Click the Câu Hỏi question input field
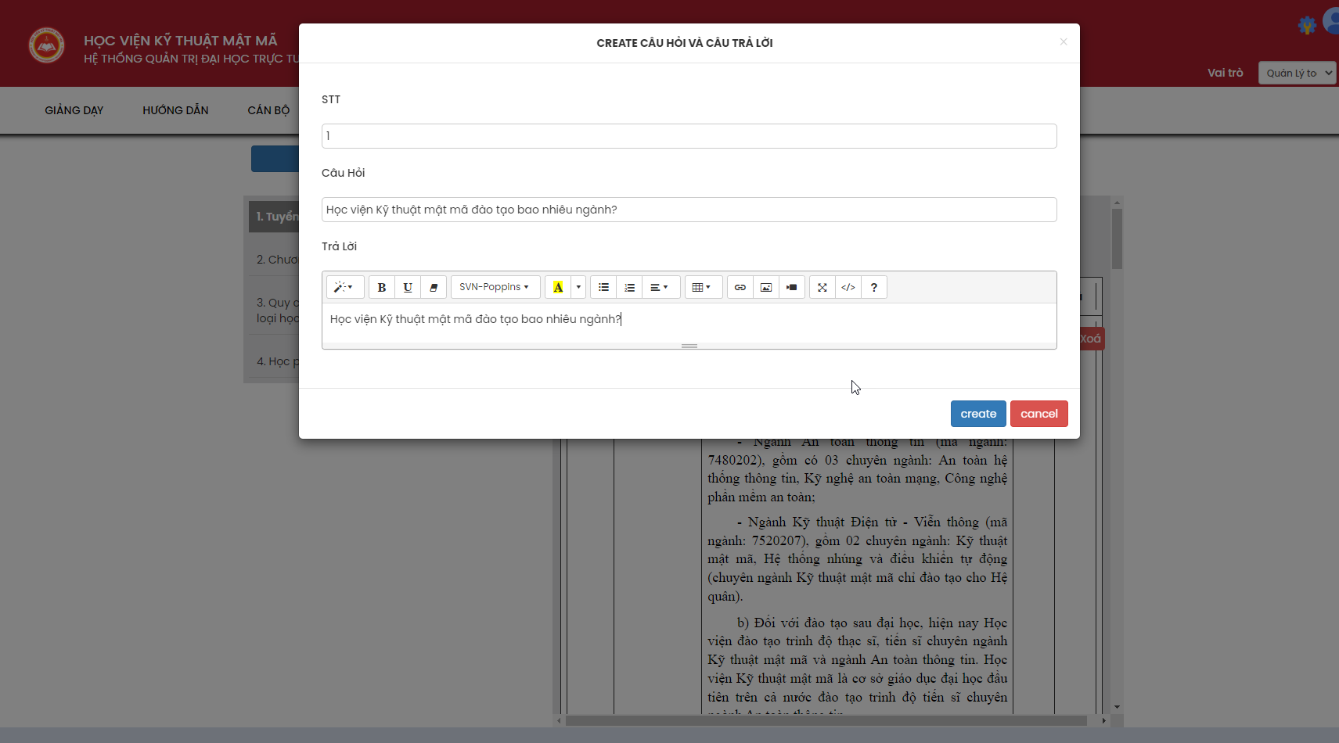The height and width of the screenshot is (743, 1339). (689, 210)
